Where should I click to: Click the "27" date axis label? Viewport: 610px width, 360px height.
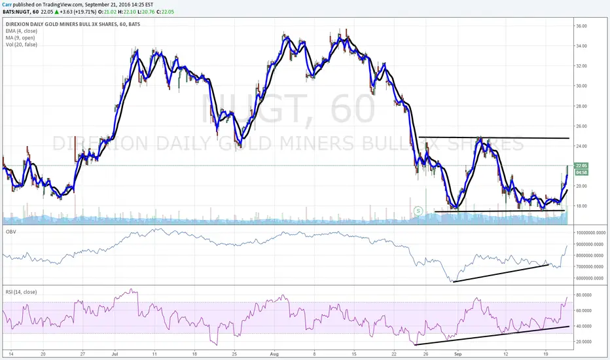(82, 354)
